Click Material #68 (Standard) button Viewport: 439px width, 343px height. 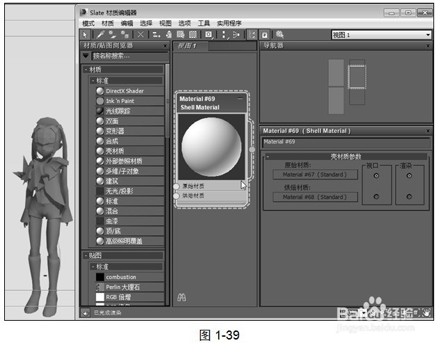coord(315,197)
